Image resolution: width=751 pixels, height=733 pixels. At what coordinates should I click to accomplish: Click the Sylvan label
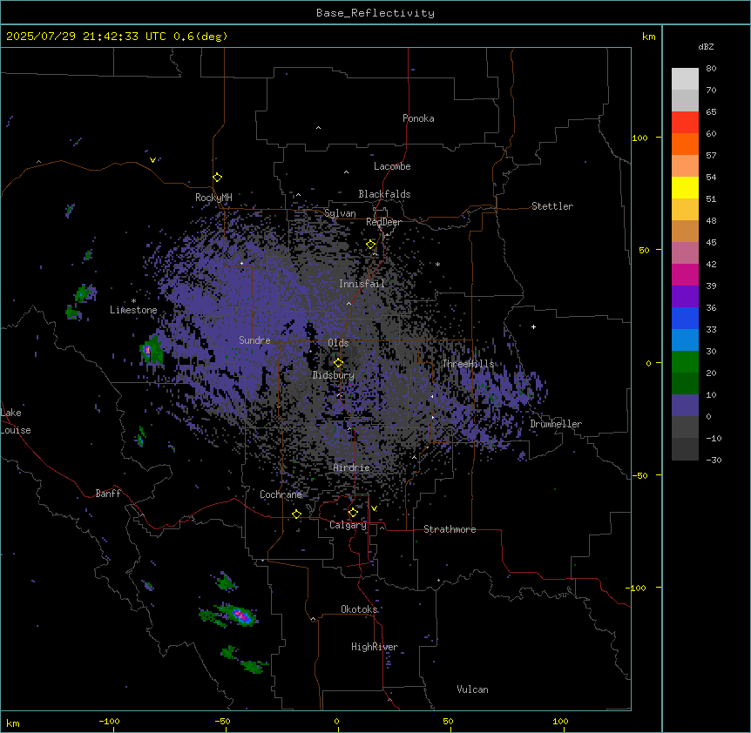tap(340, 213)
